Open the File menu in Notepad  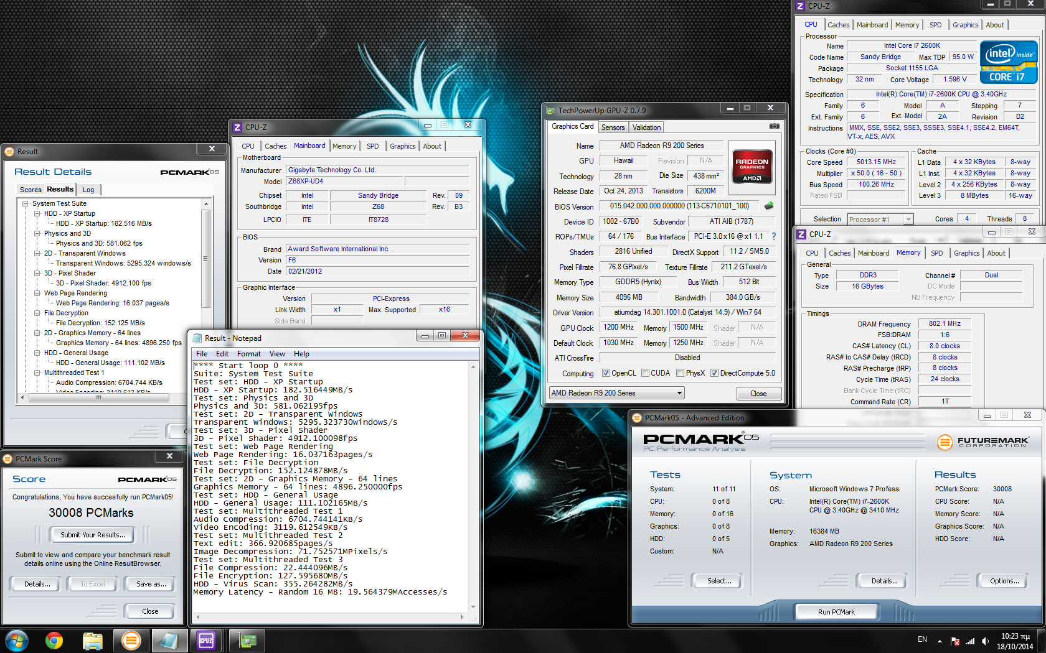tap(202, 354)
